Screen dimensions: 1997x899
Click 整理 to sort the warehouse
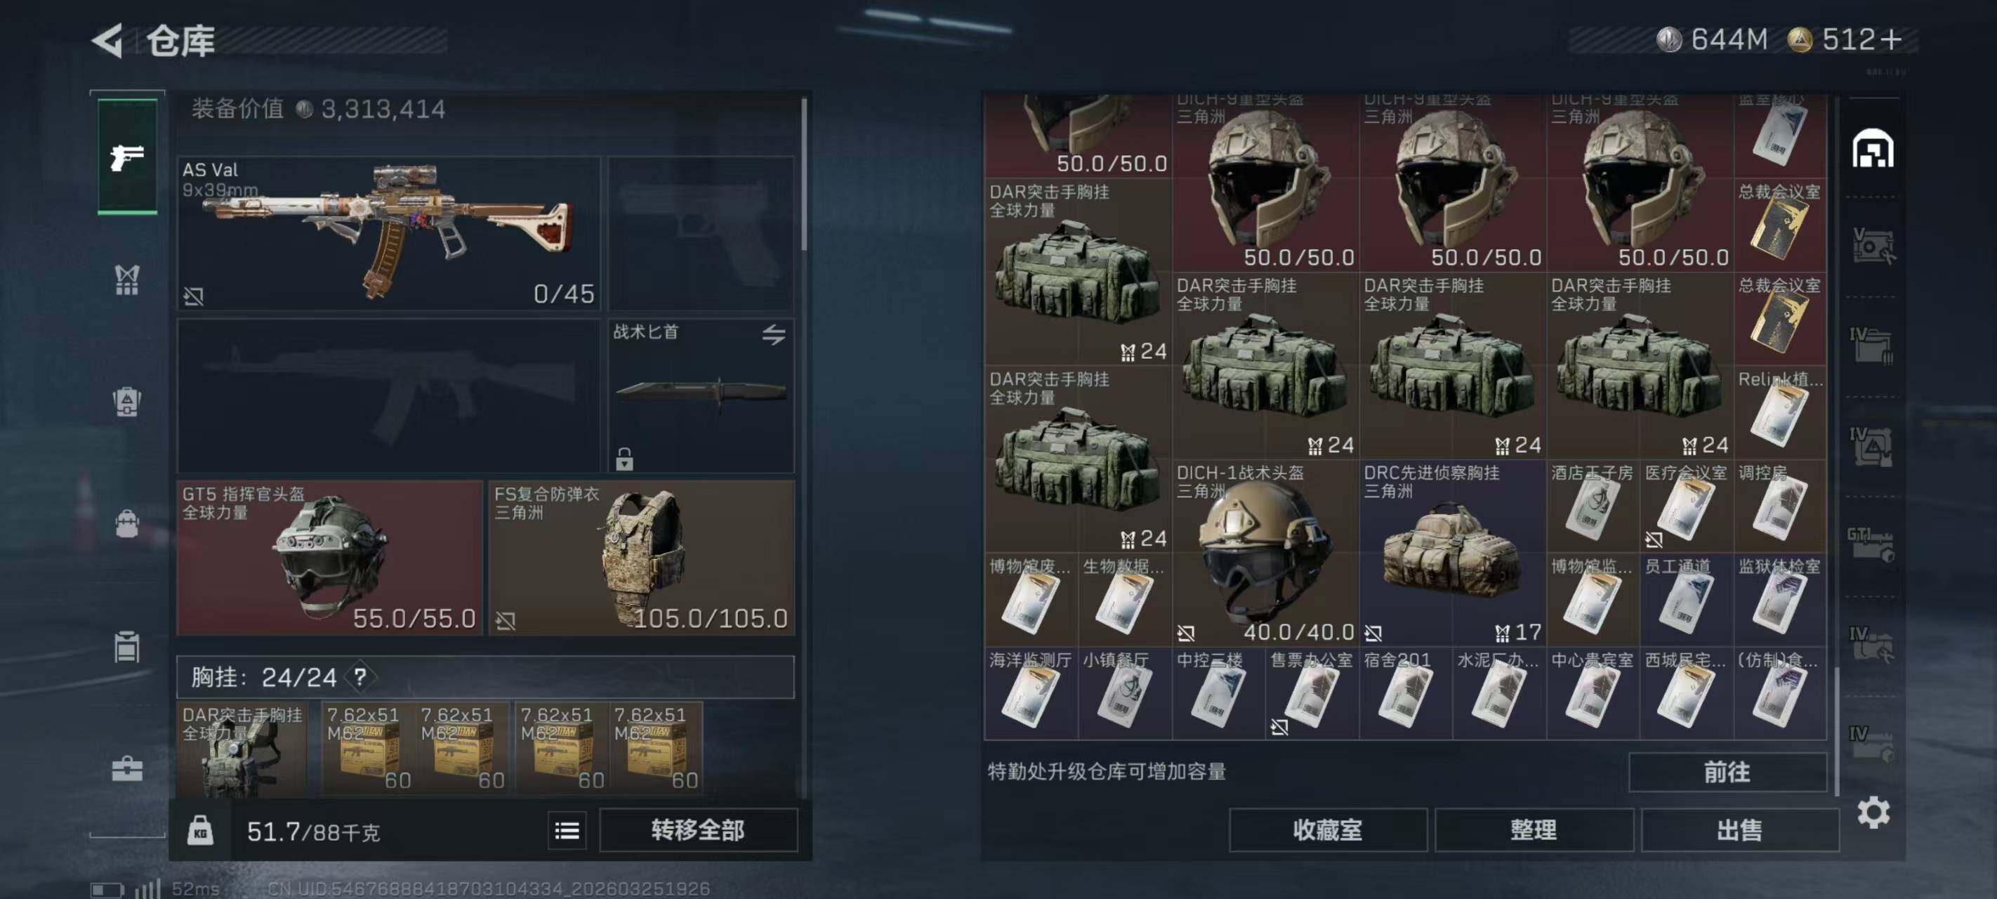[x=1534, y=830]
